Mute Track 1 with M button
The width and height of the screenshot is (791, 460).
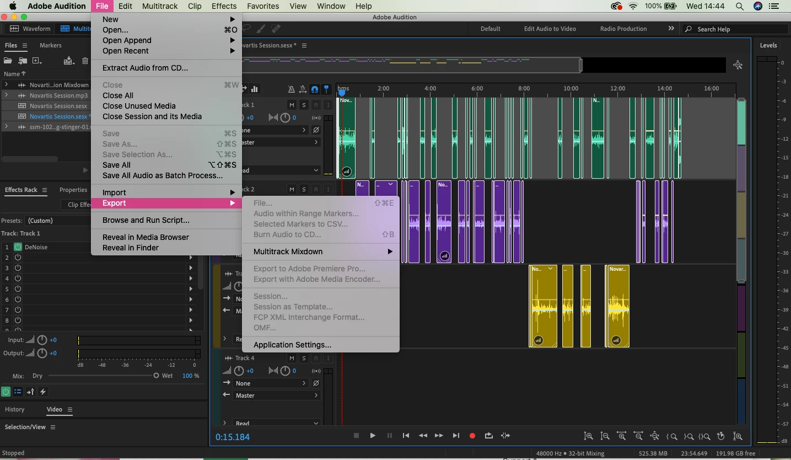coord(292,105)
